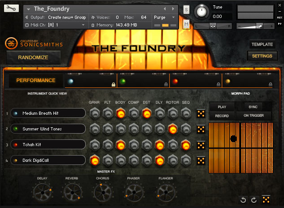This screenshot has width=284, height=208.
Task: Click the Sonicsmiths logo icon
Action: point(11,43)
